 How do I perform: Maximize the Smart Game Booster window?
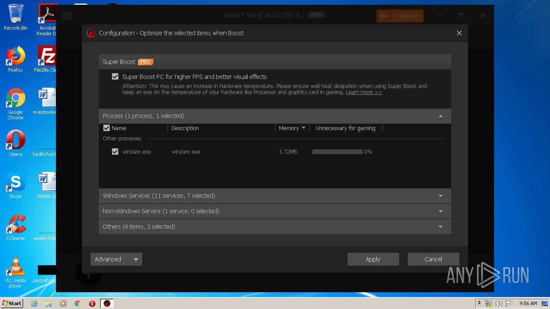(x=461, y=16)
